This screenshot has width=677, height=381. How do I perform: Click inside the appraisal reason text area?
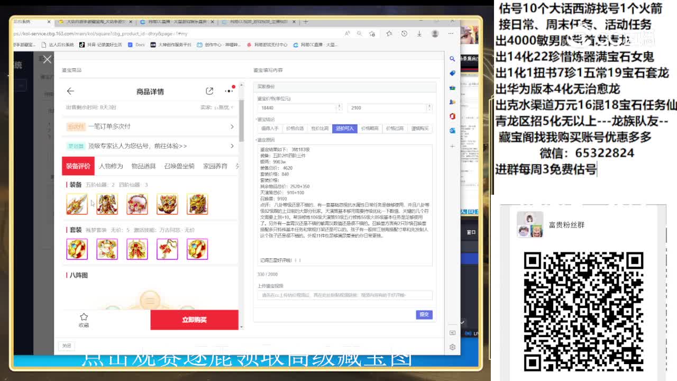coord(345,205)
